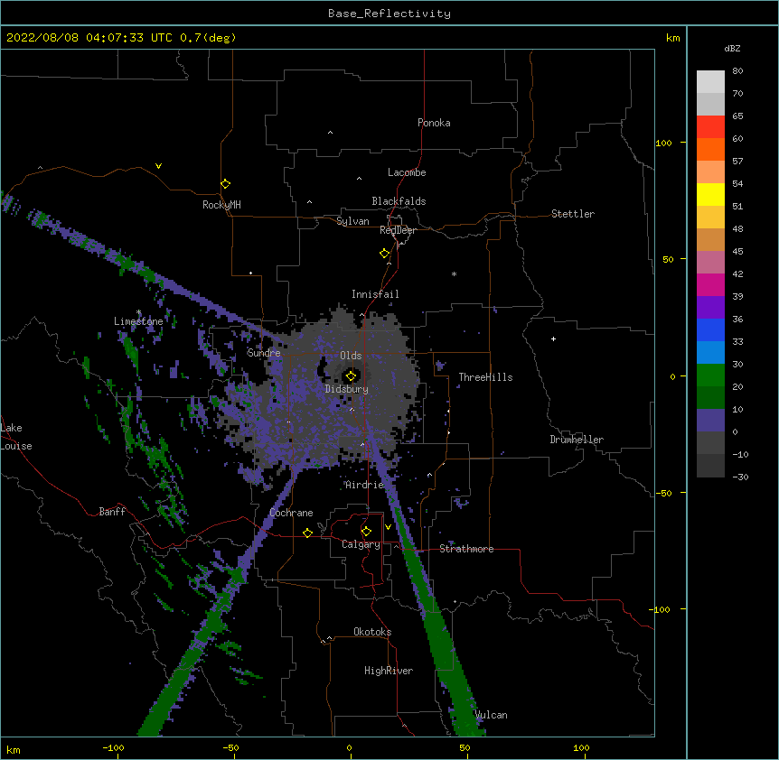Select the Drumheller city label
The height and width of the screenshot is (760, 779).
(577, 440)
